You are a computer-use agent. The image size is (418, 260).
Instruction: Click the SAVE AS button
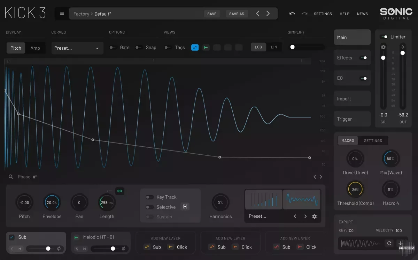[237, 14]
